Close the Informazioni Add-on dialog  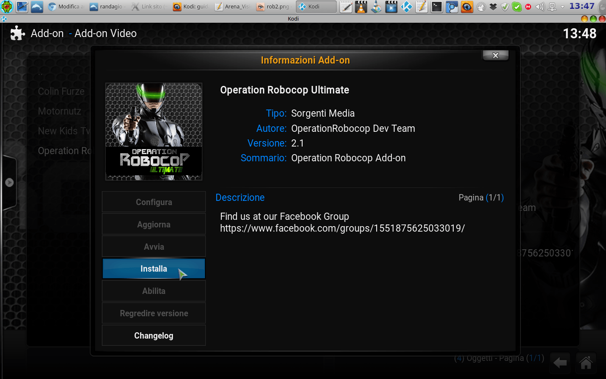(496, 56)
